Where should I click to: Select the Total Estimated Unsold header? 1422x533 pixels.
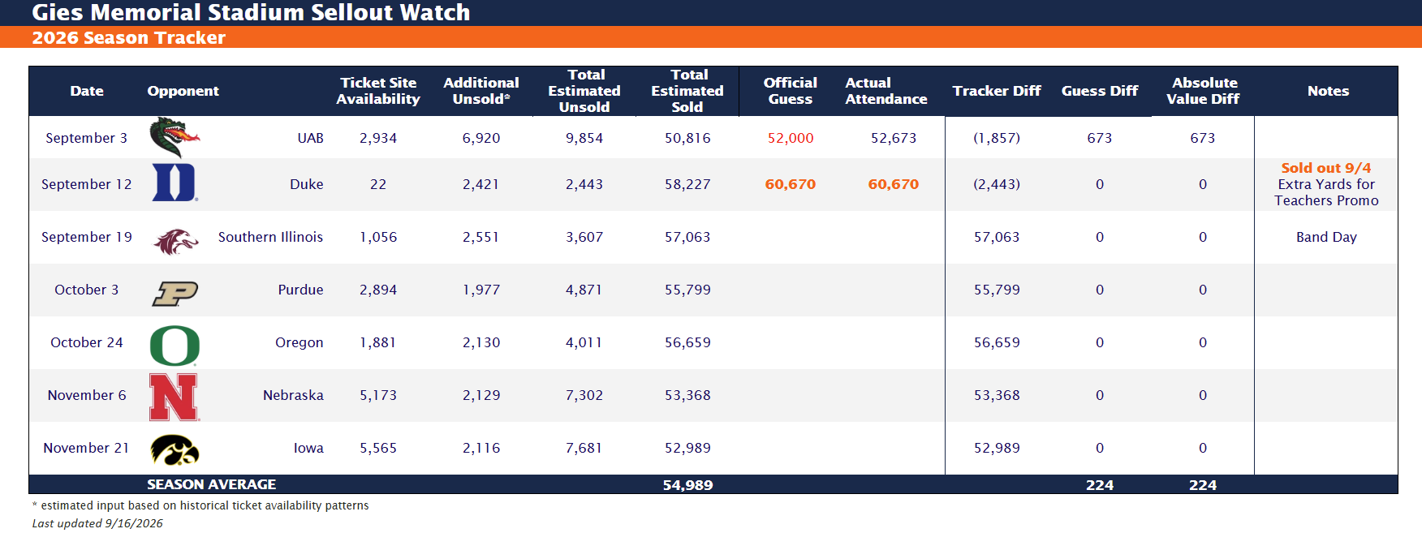(584, 91)
